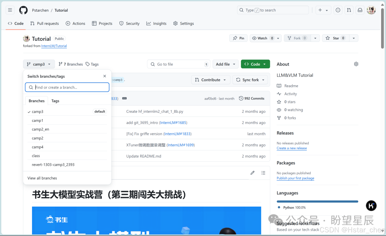Click the search bar at top
This screenshot has width=386, height=236.
click(x=273, y=10)
